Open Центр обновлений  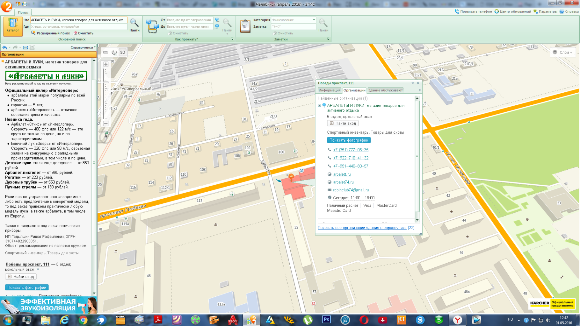[512, 11]
